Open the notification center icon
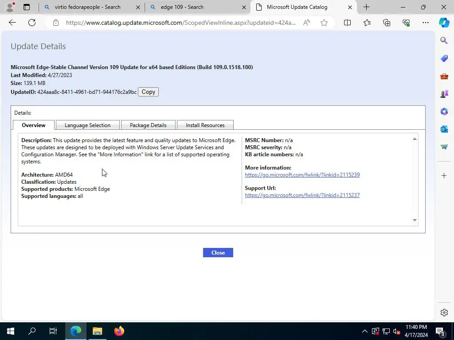454x340 pixels. click(x=440, y=331)
